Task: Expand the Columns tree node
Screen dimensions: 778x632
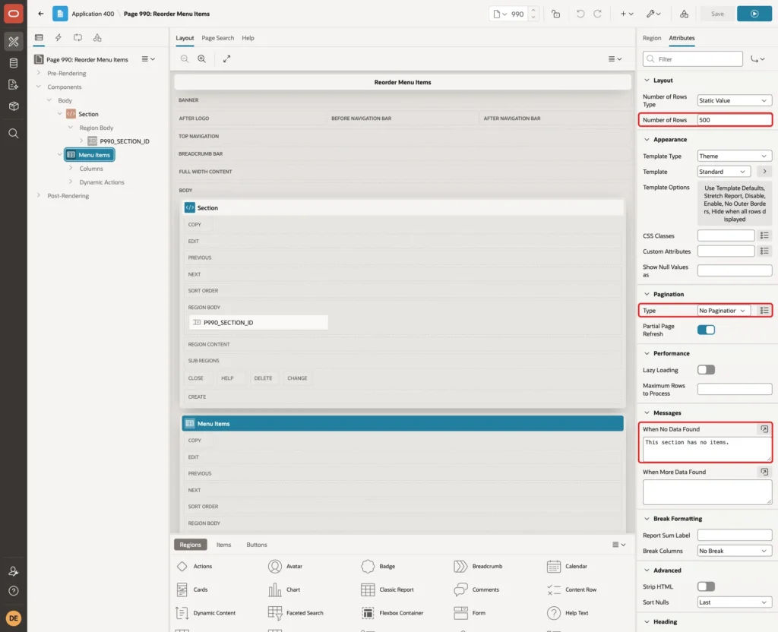Action: [71, 168]
